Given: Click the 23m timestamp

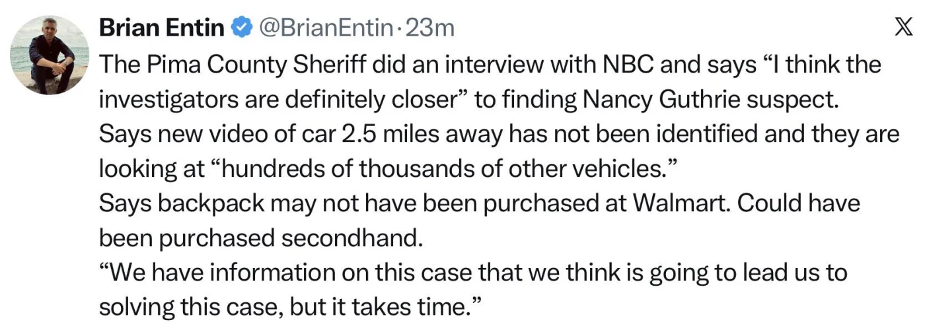Looking at the screenshot, I should click(429, 28).
